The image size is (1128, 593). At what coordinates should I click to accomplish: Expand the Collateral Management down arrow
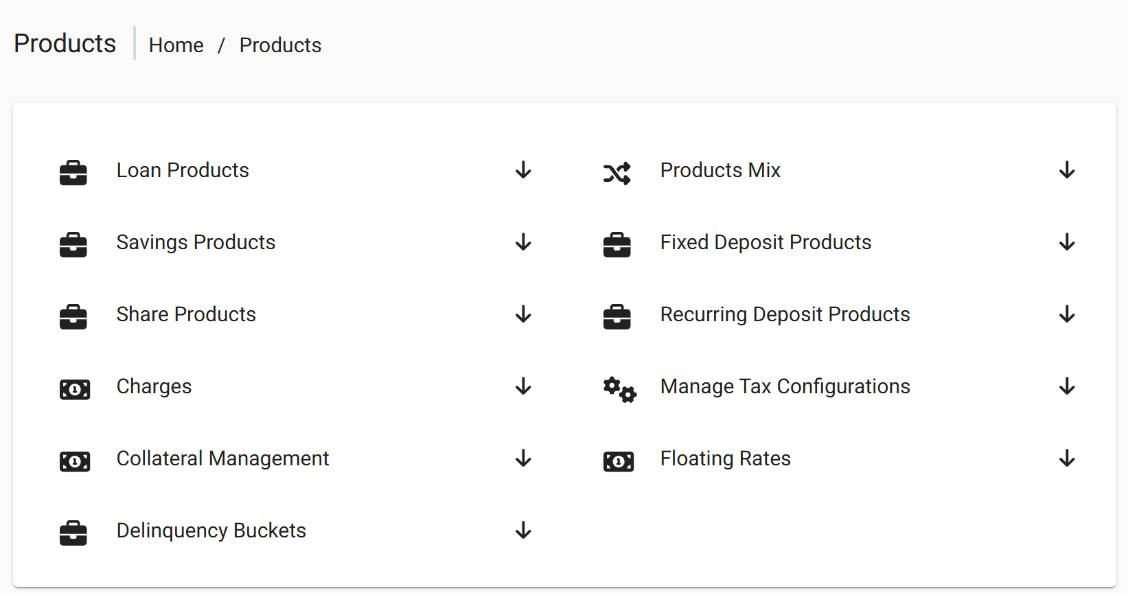523,458
